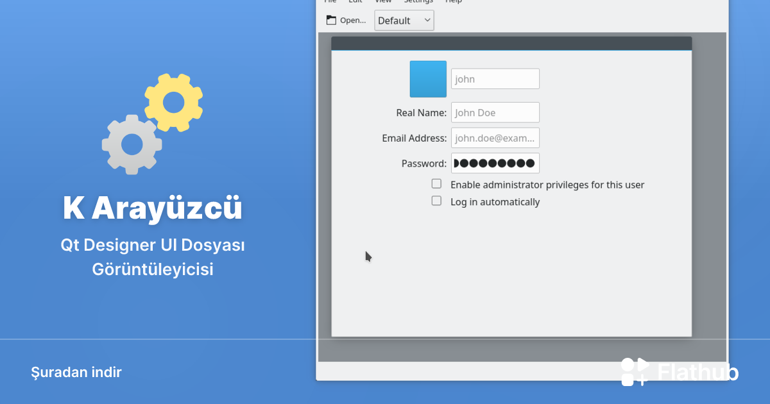The height and width of the screenshot is (404, 770).
Task: Click the Email Address input box
Action: 495,137
